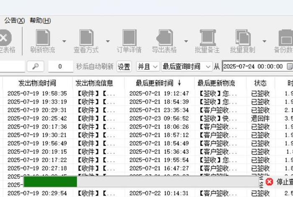Sort by 发出物流信息 column header
This screenshot has height=197, width=293.
click(x=98, y=83)
